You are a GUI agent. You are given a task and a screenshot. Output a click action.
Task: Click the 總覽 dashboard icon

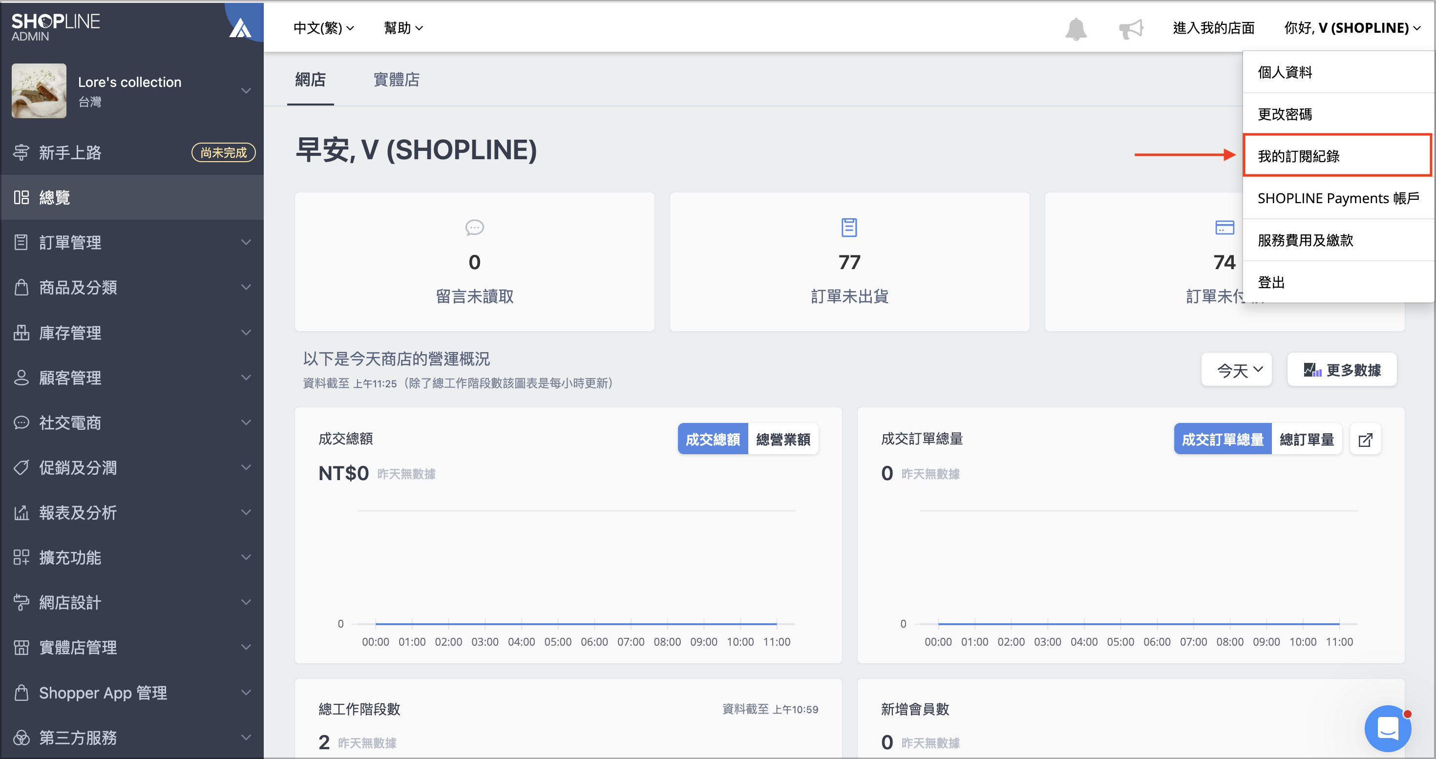21,197
